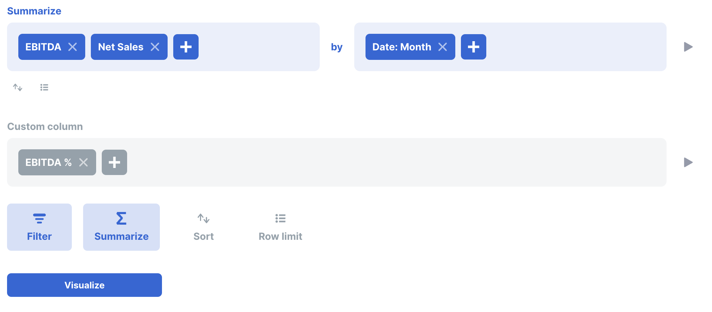Add a Summarize step from bottom actions
712x312 pixels.
(121, 227)
